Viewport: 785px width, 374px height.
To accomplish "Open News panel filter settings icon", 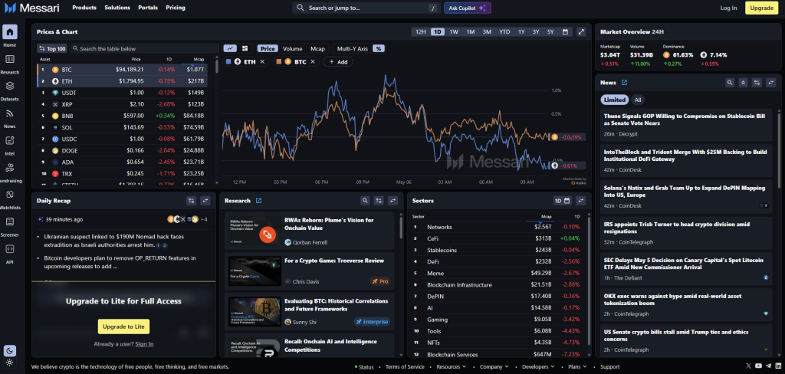I will [757, 83].
